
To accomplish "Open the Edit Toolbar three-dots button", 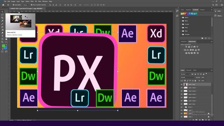I will (x=6, y=42).
